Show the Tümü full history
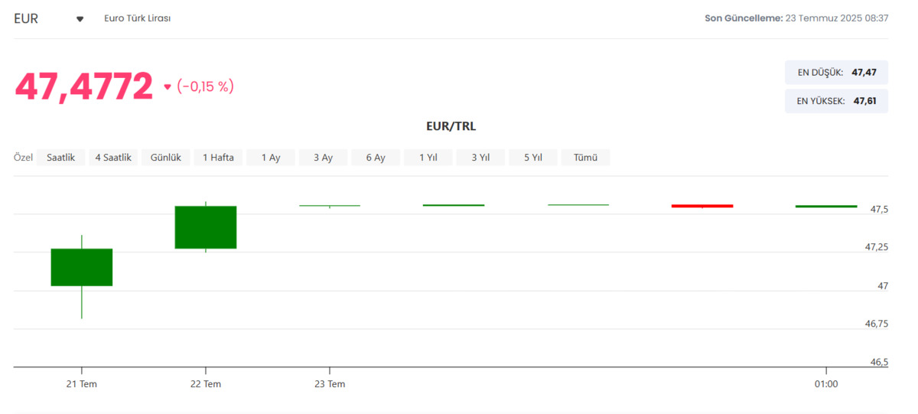This screenshot has width=918, height=414. pos(585,158)
